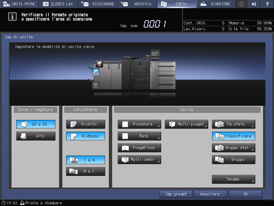
Task: Click the Fa.sfals. stacked pages icon
Action: click(x=219, y=124)
